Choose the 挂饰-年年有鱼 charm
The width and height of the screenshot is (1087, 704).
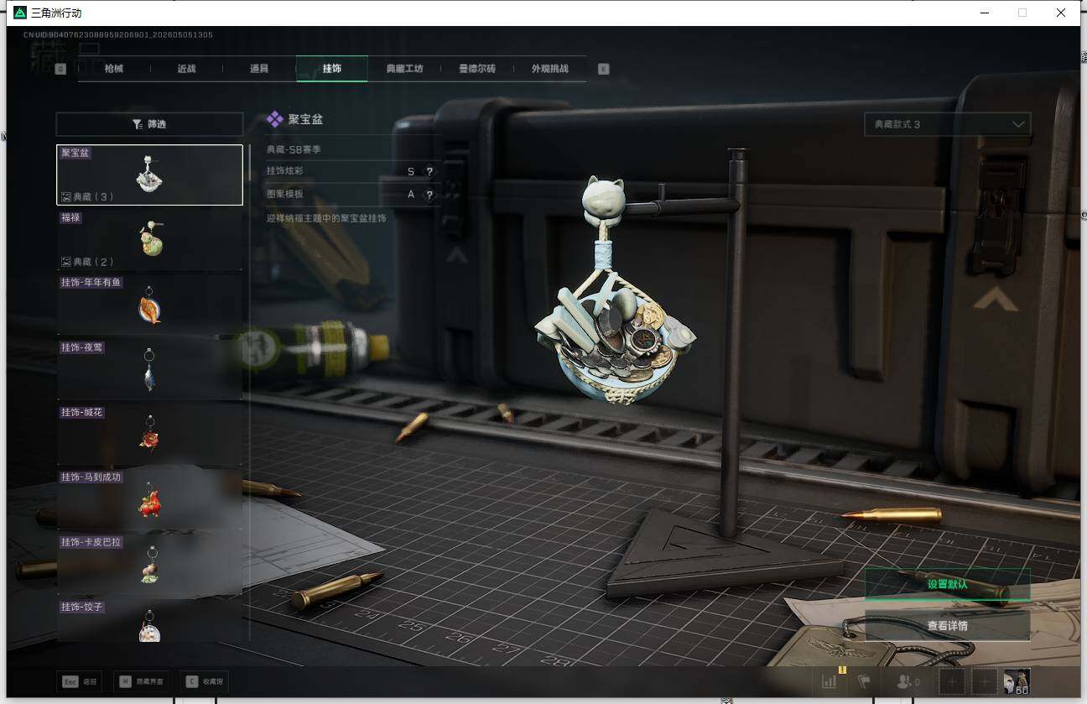click(x=149, y=305)
